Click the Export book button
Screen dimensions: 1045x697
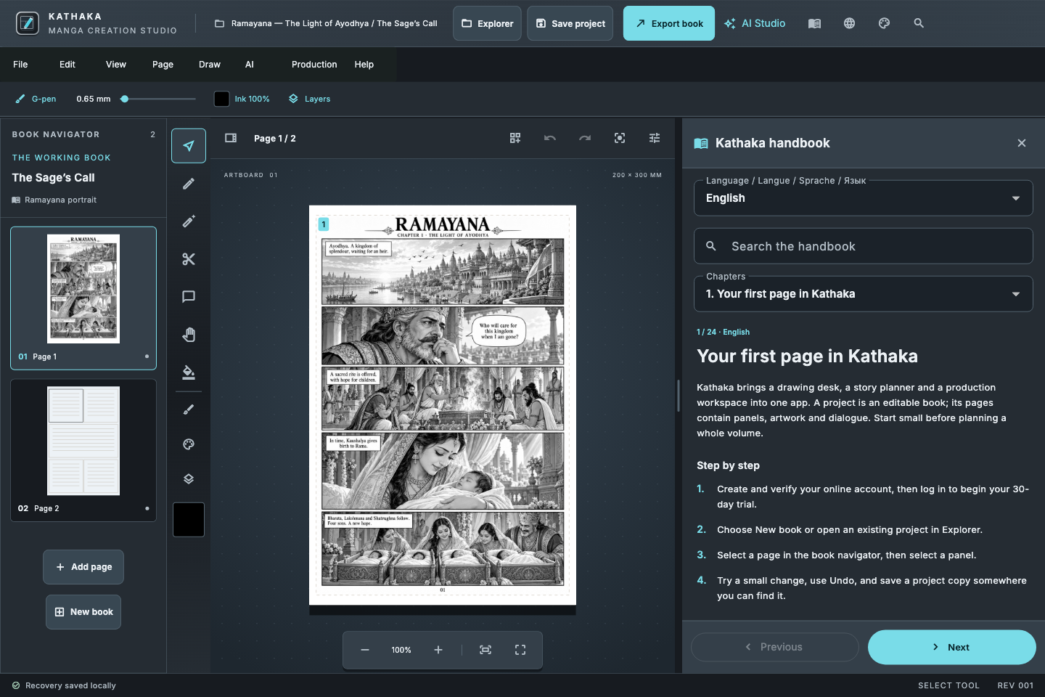[x=669, y=23]
